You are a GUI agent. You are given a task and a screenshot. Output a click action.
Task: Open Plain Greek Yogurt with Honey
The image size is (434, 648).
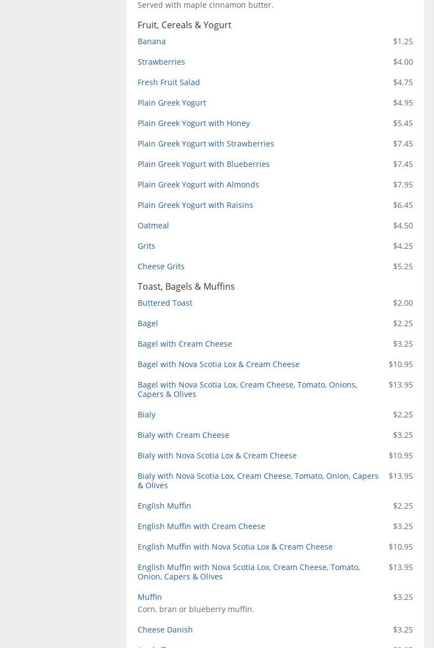(x=194, y=123)
